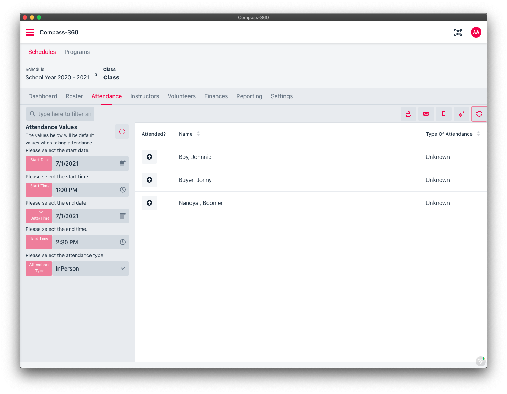This screenshot has height=394, width=507.
Task: Open the Start Date calendar picker
Action: click(x=122, y=163)
